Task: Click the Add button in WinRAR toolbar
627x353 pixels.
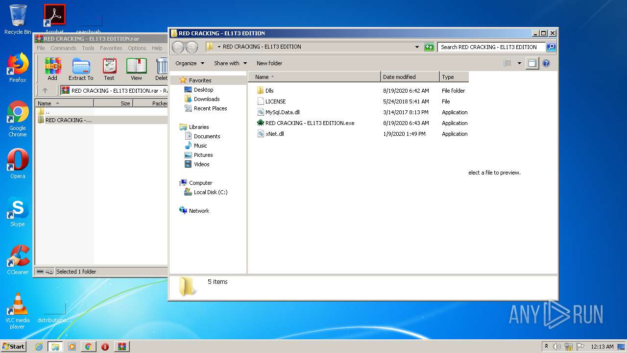Action: tap(52, 69)
